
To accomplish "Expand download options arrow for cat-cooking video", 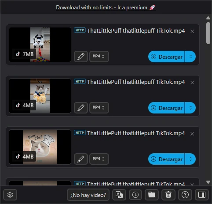I will [x=190, y=108].
